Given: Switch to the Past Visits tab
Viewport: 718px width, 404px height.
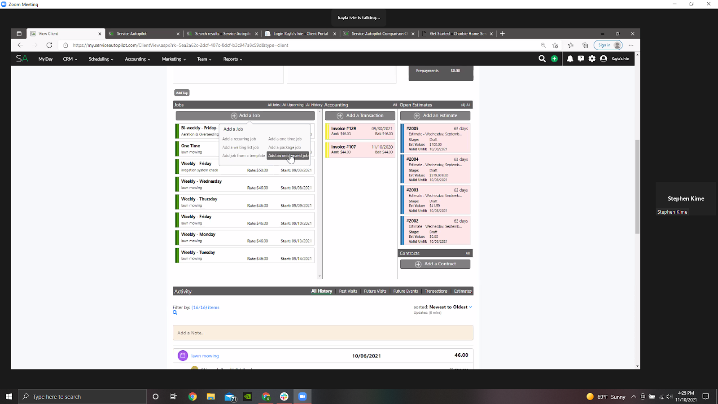Looking at the screenshot, I should coord(348,291).
